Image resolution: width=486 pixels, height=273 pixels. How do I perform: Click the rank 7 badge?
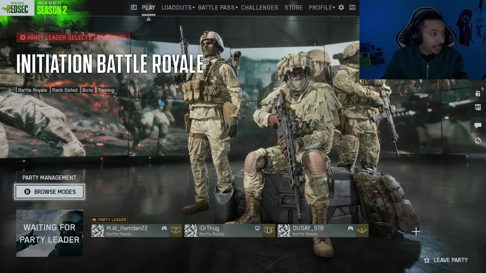tap(175, 231)
